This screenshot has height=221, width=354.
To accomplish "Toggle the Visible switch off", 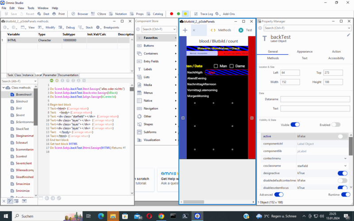I will coord(295,125).
